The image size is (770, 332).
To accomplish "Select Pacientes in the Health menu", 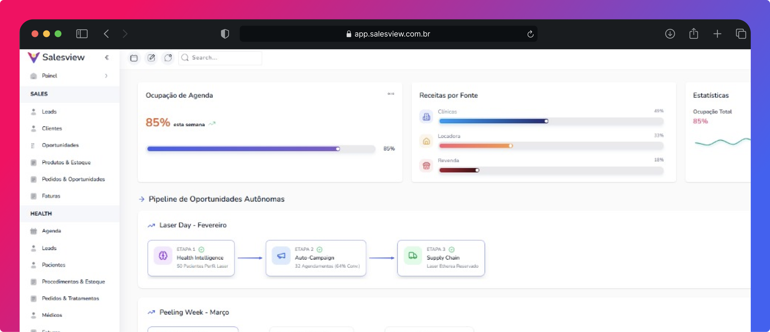I will [x=54, y=265].
